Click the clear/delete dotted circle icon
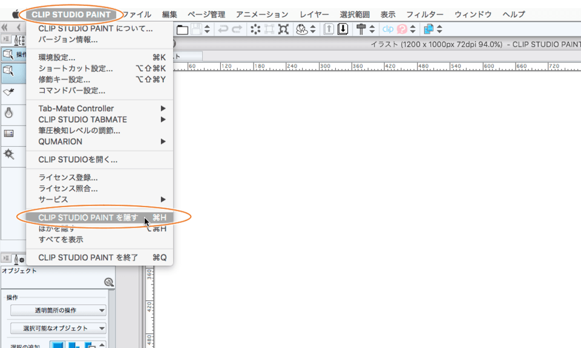581x348 pixels. coord(255,29)
